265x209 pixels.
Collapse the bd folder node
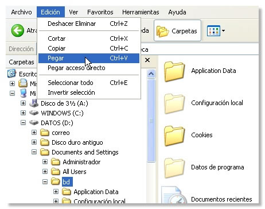45,181
